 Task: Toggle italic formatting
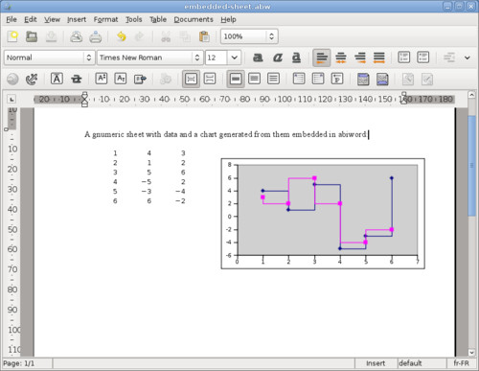277,58
